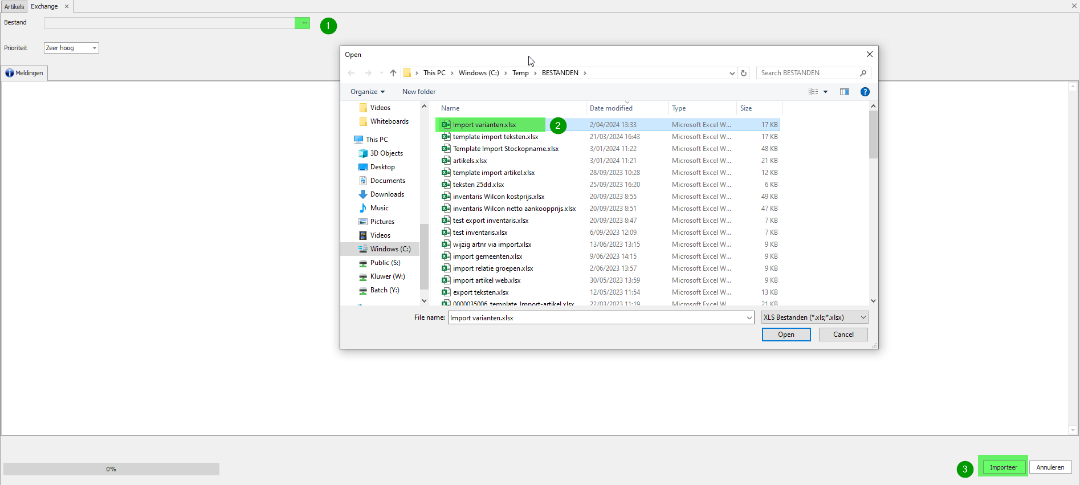Click the green browse file button next to Bestand
This screenshot has height=485, width=1080.
(x=302, y=23)
